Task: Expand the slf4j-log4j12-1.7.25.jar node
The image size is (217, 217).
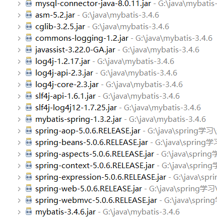Action: click(19, 108)
